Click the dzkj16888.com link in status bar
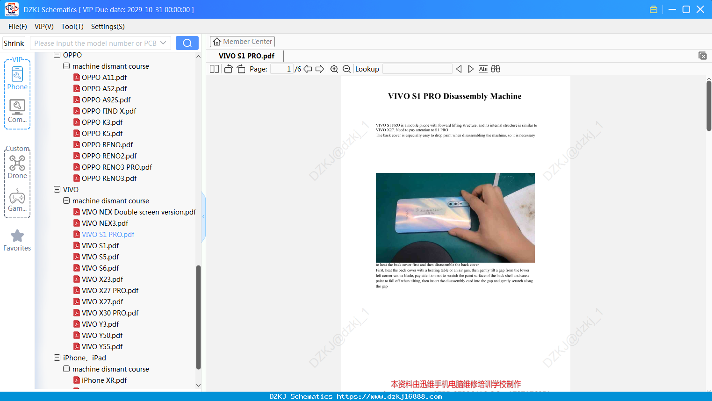Image resolution: width=712 pixels, height=401 pixels. [x=389, y=396]
